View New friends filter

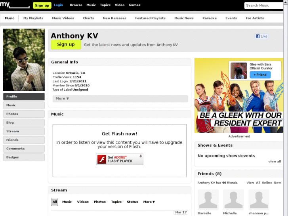pyautogui.click(x=277, y=183)
